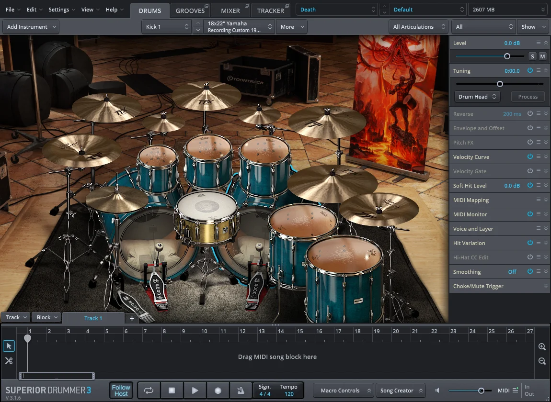Add a new track with plus button

click(x=132, y=318)
